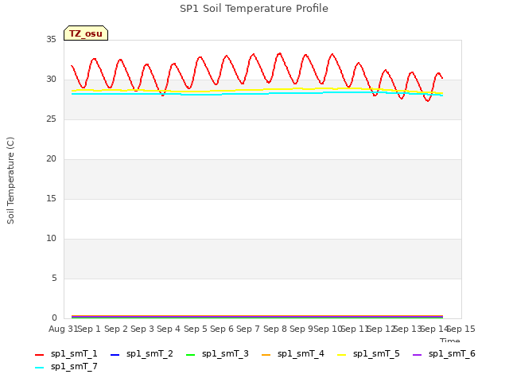This screenshot has height=382, width=509.
Task: Toggle sp1_smT_7 series in legend
Action: [66, 366]
